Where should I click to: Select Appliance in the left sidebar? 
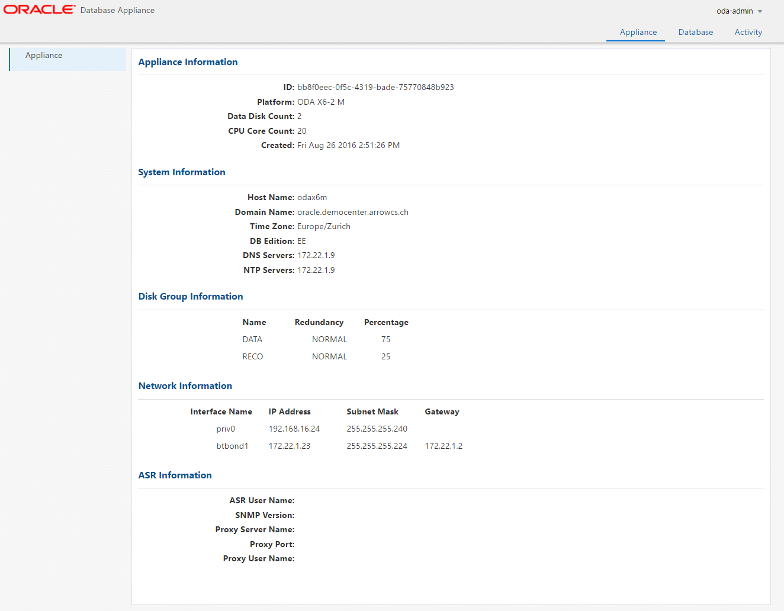[x=44, y=56]
